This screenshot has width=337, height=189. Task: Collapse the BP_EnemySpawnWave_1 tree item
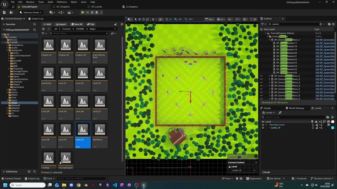(x=270, y=40)
